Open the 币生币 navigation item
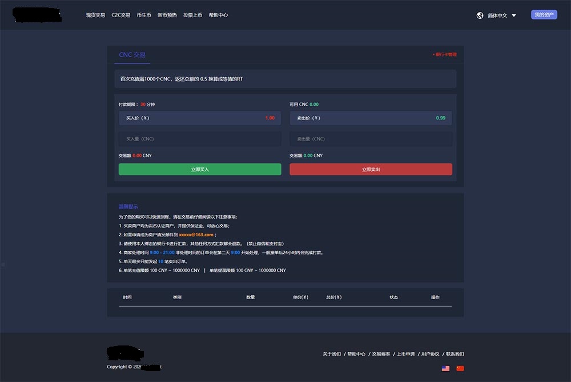The image size is (571, 382). 144,15
